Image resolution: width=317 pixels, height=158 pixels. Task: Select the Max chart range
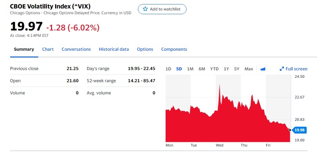click(249, 69)
